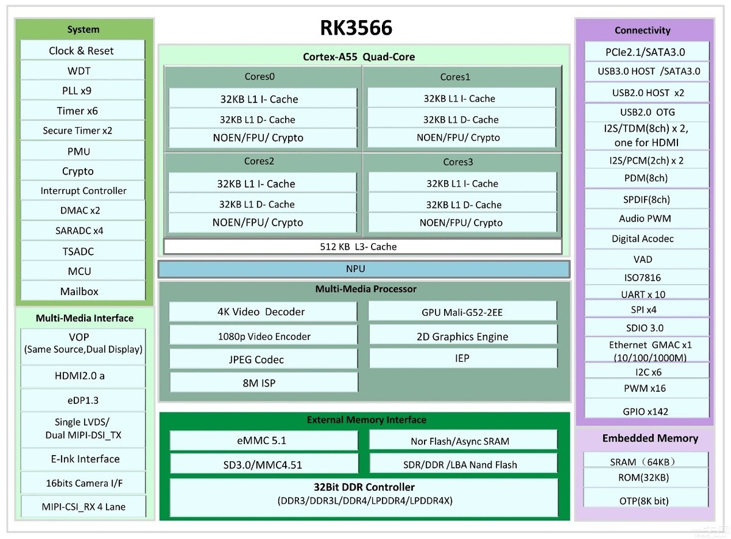Select the VAD block

pos(647,259)
